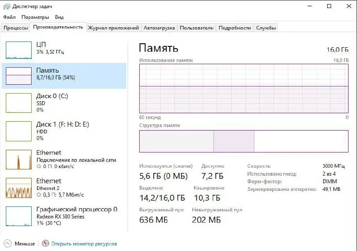357x251 pixels.
Task: Click the Использование памяти usage graph
Action: tap(244, 89)
